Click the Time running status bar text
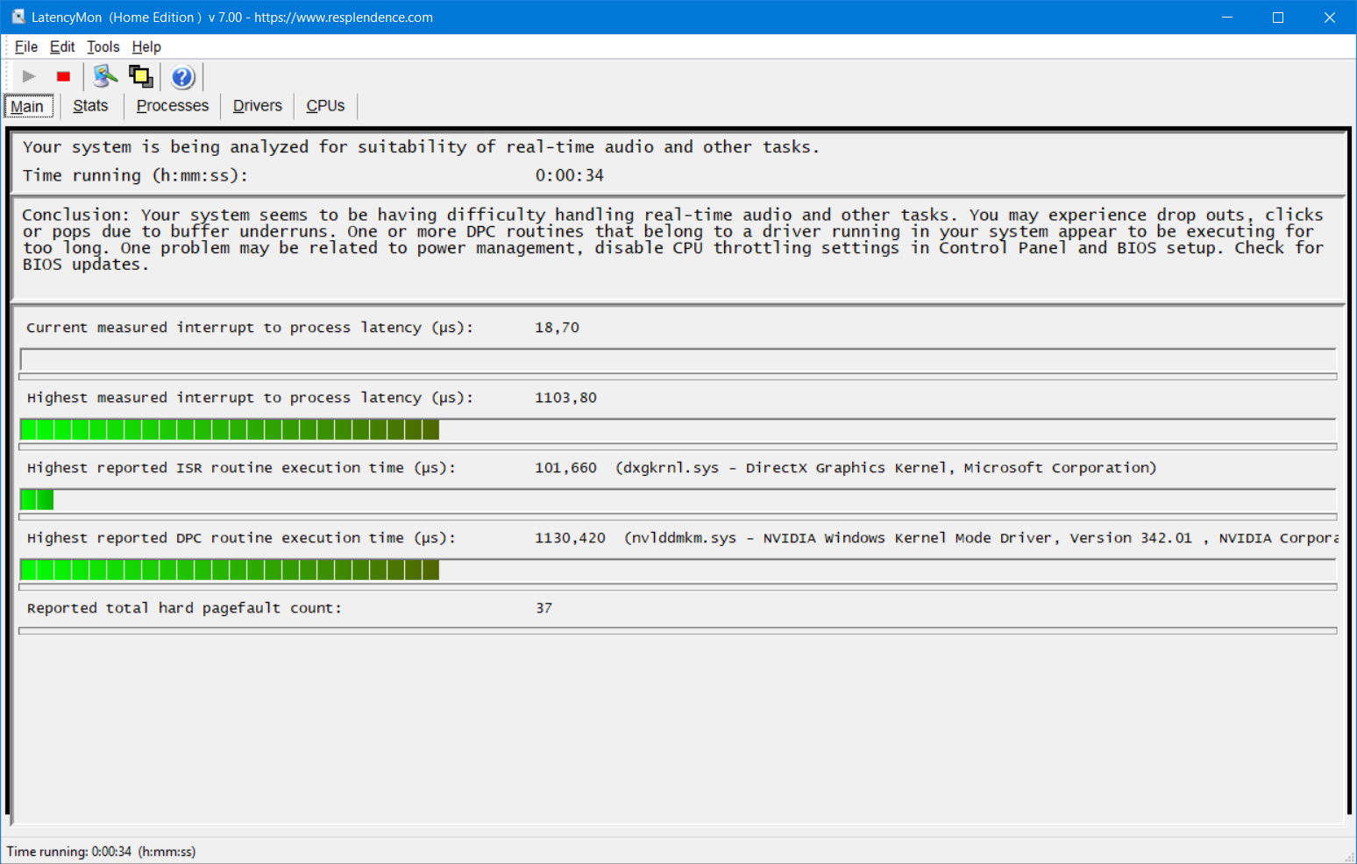 101,852
